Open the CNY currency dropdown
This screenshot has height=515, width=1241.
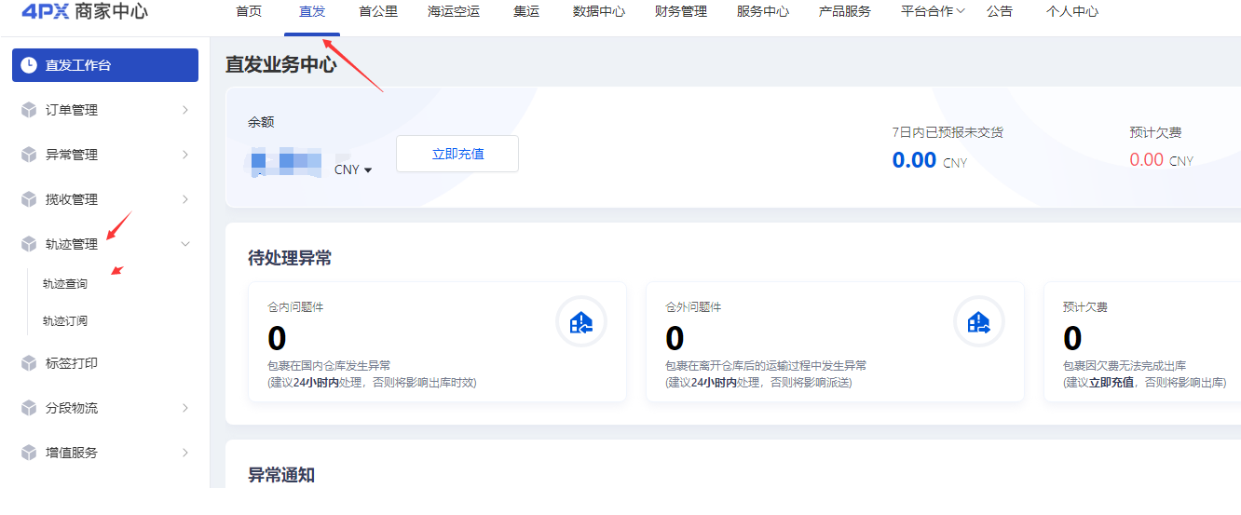353,169
